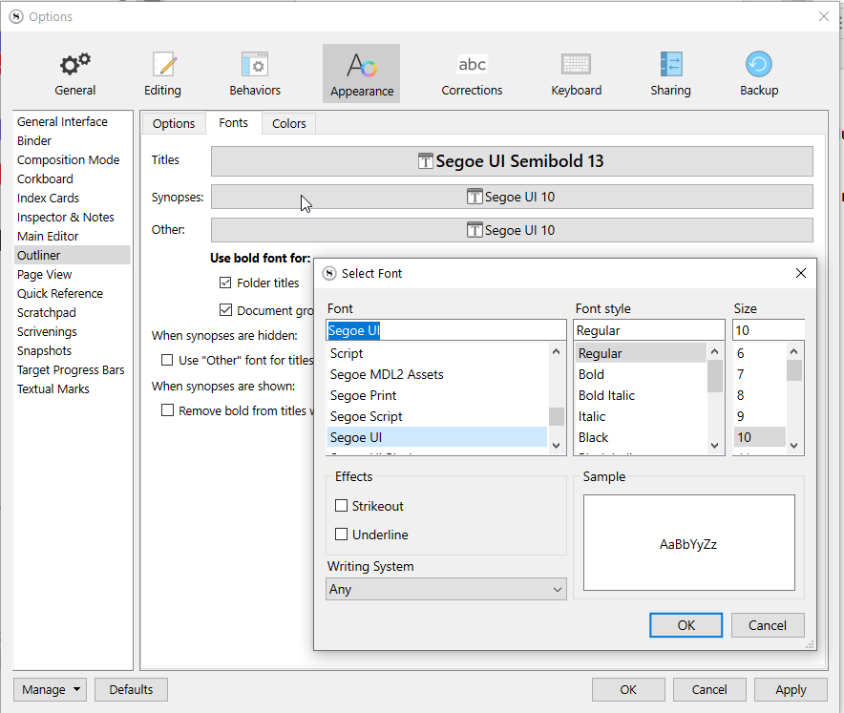This screenshot has height=713, width=844.
Task: Open the Keyboard options section
Action: click(576, 73)
